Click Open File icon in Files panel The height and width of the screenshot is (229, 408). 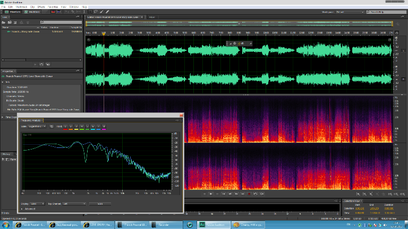tap(4, 22)
